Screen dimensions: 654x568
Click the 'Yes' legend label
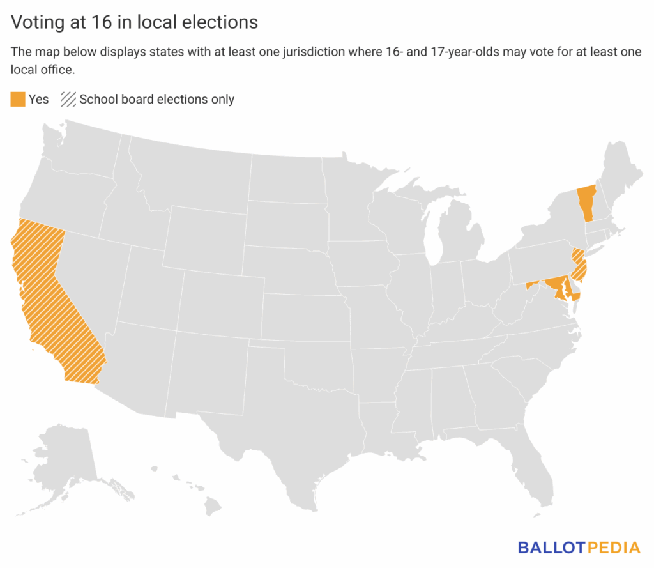38,99
